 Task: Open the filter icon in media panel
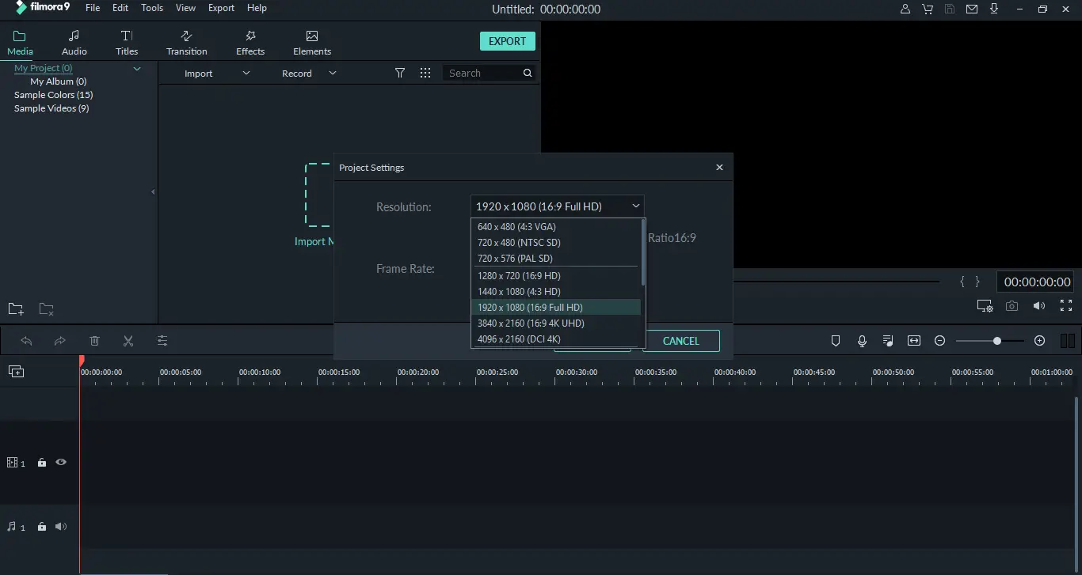point(400,73)
